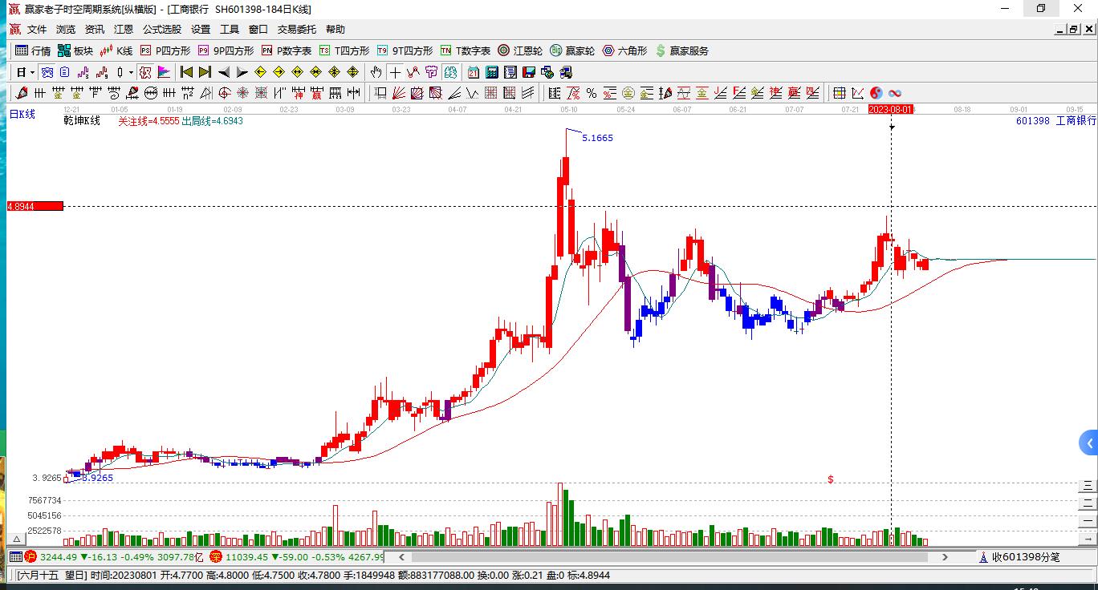Click the 深 Shenzhen index badge
The height and width of the screenshot is (590, 1098).
pos(216,556)
